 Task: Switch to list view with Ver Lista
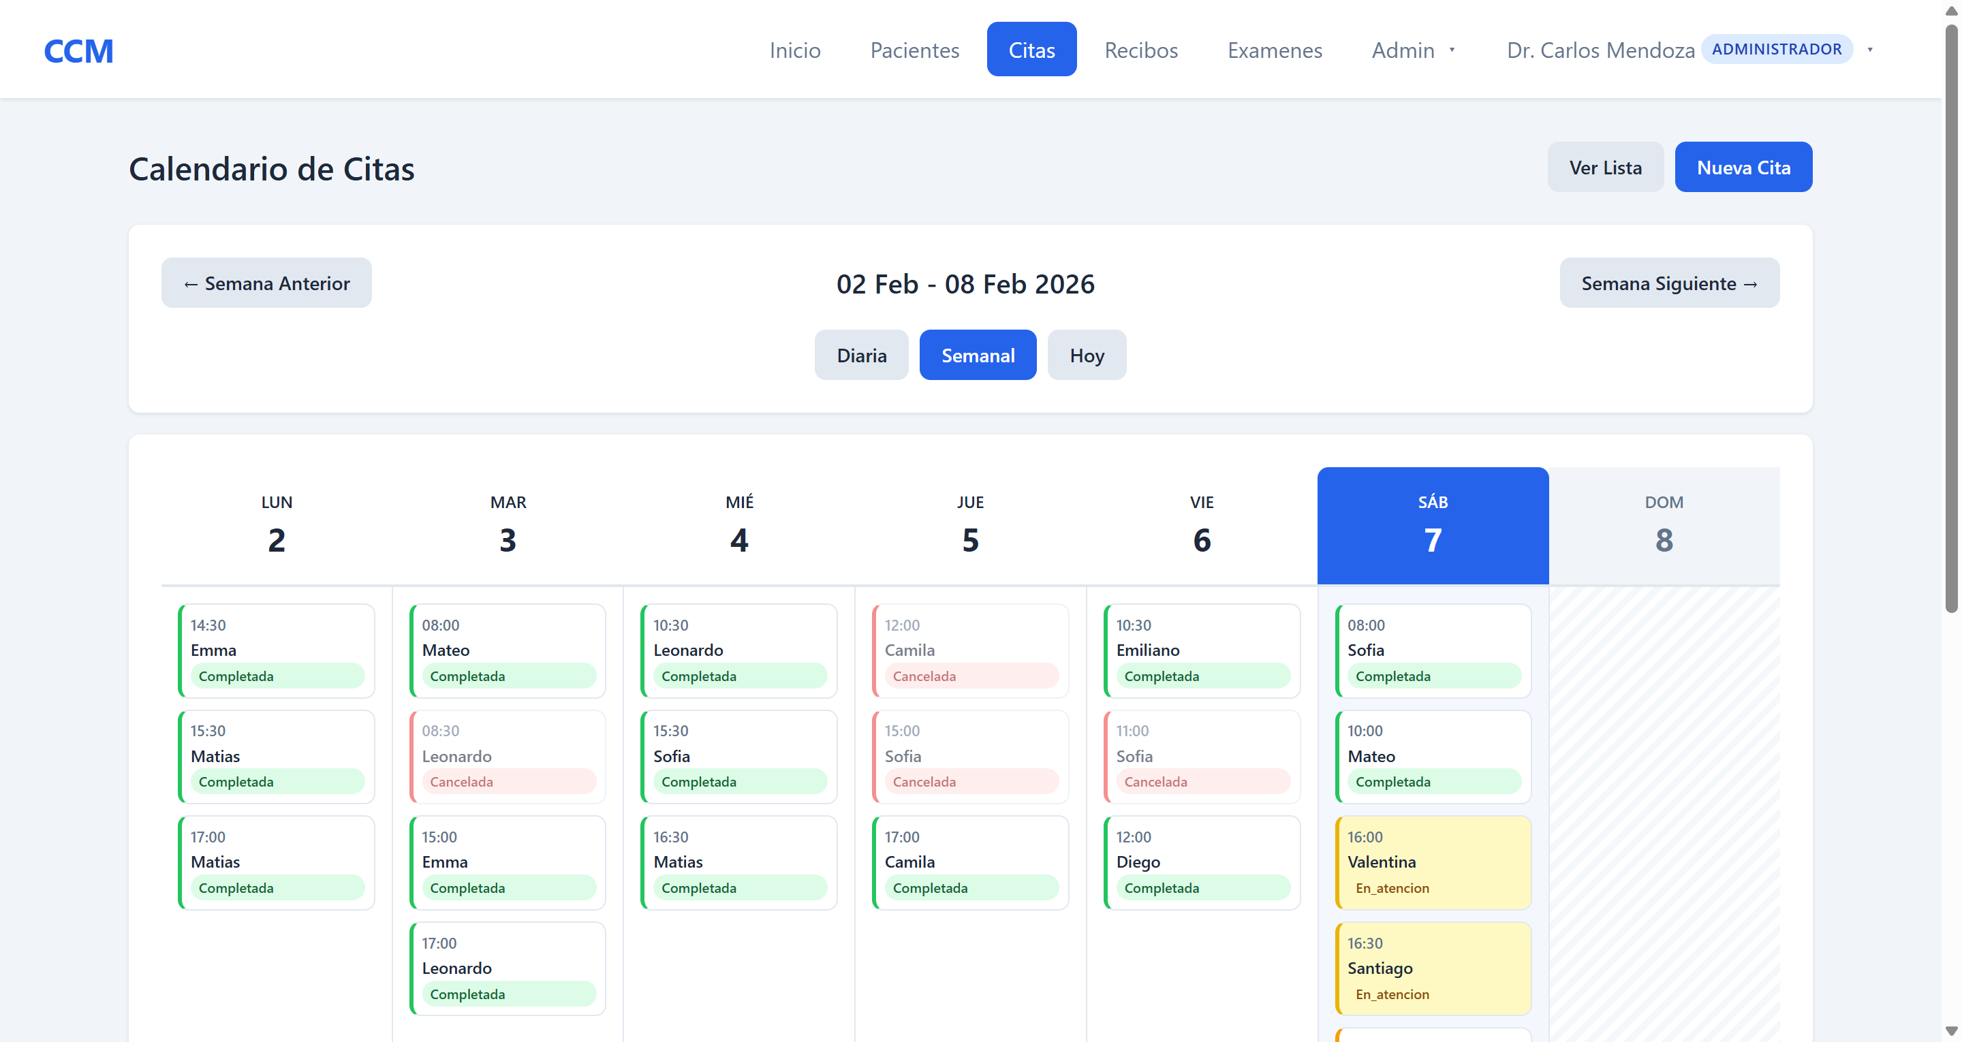[1604, 167]
